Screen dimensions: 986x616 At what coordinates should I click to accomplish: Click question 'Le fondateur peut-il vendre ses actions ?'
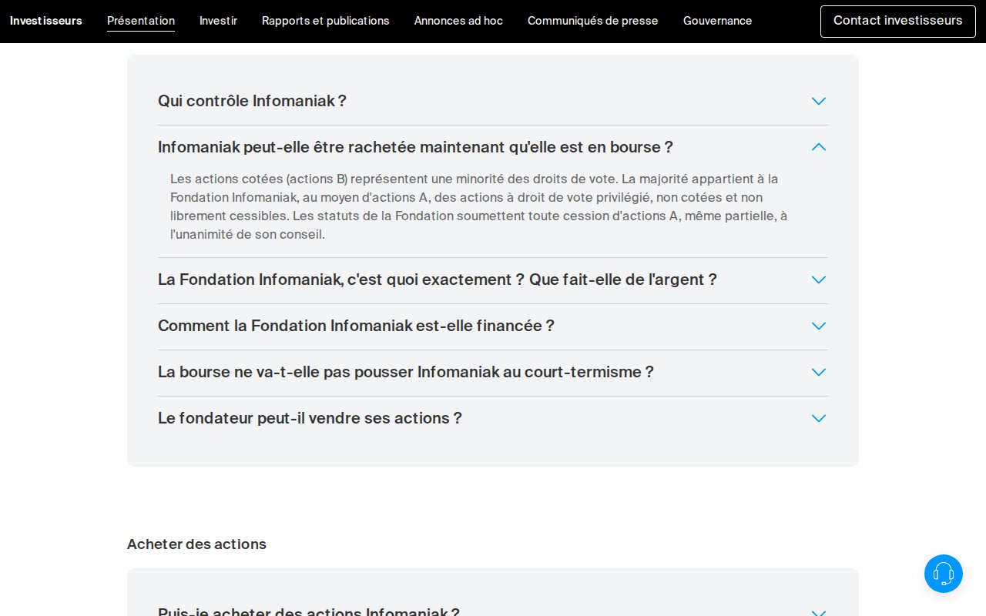coord(310,418)
